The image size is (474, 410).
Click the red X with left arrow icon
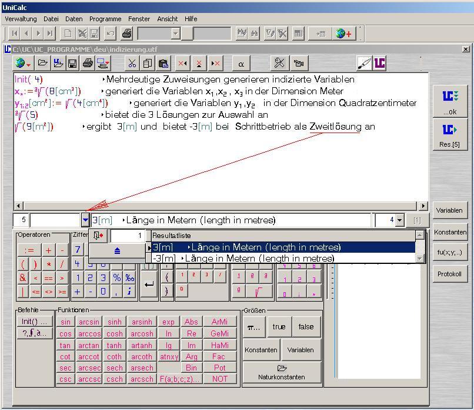click(182, 64)
